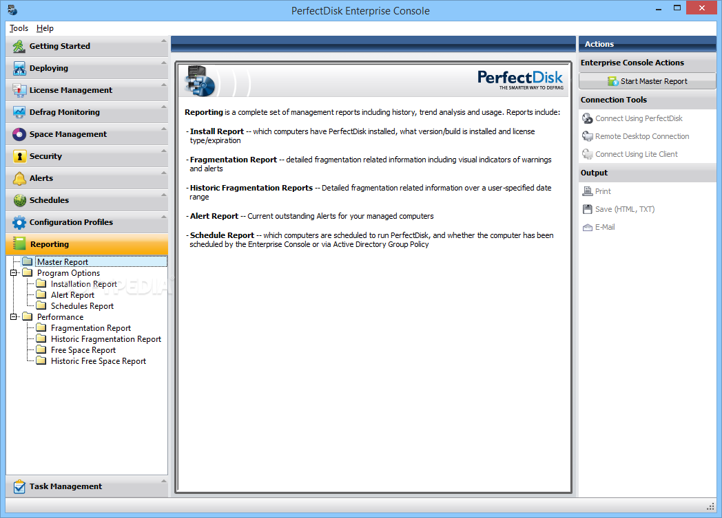Click the PerfectDisk app icon in title bar
The image size is (722, 518).
12,10
